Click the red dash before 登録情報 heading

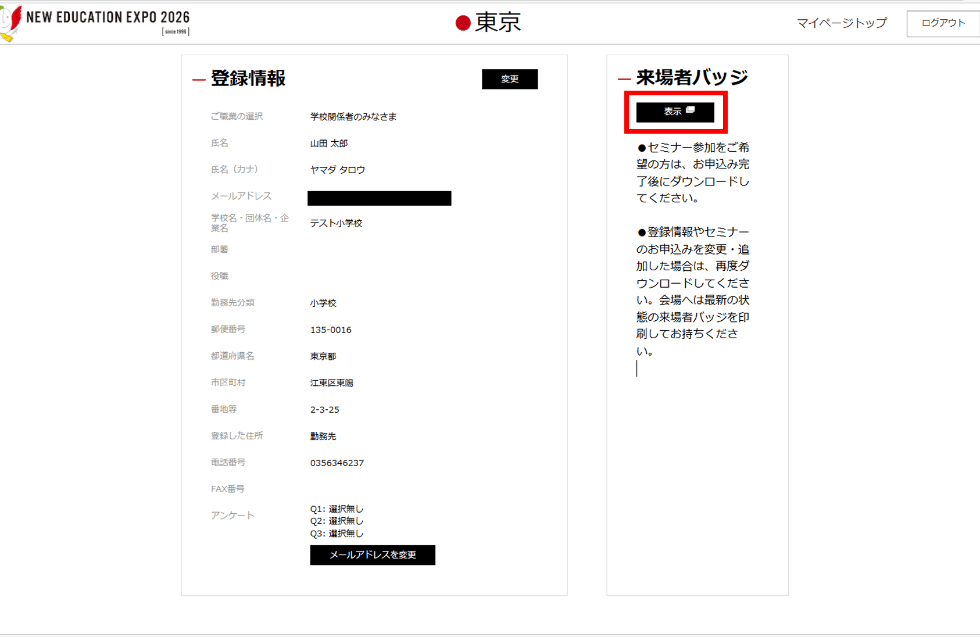(x=198, y=78)
